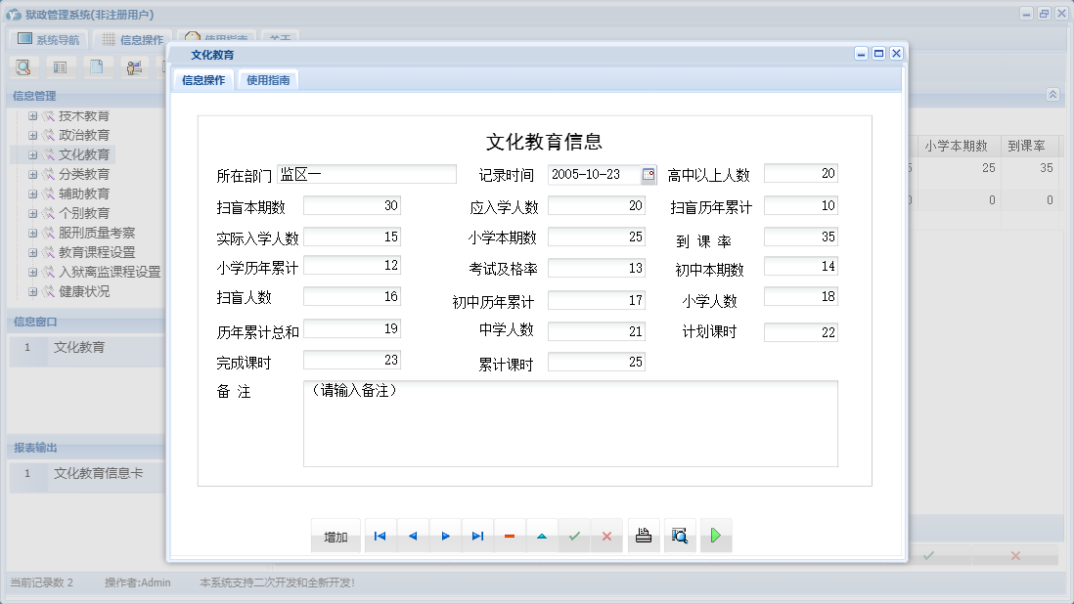Screen dimensions: 1074x604
Task: Click the 考试及格率 field
Action: point(597,268)
